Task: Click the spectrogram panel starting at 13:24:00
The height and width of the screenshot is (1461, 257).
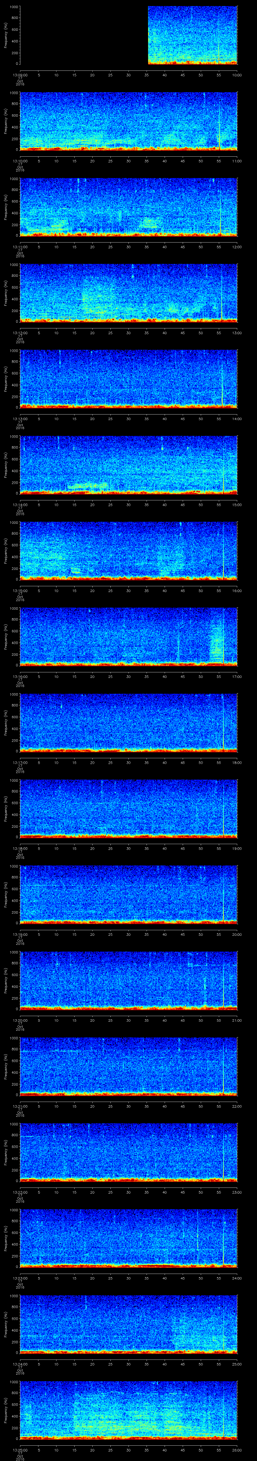Action: tap(129, 1324)
